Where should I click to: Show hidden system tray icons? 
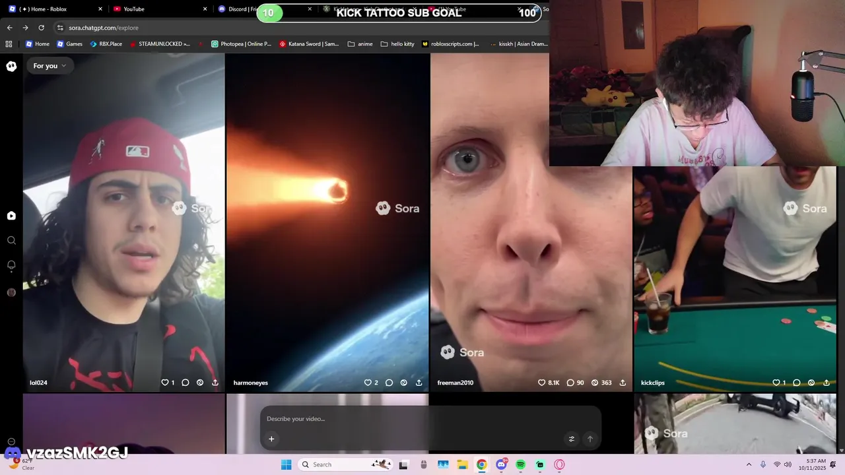[x=749, y=464]
